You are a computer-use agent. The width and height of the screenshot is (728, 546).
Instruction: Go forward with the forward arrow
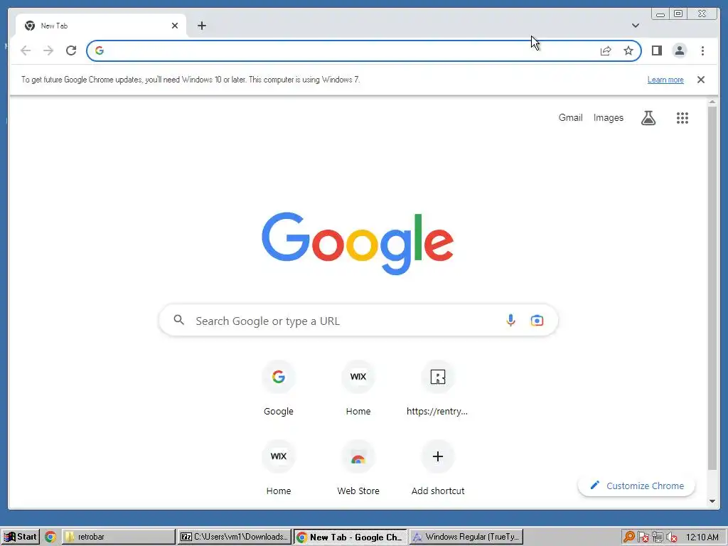pyautogui.click(x=48, y=50)
